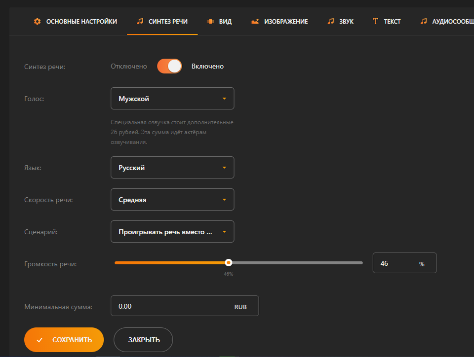Switch the speech synthesis toggle off
Viewport: 474px width, 357px height.
(169, 66)
